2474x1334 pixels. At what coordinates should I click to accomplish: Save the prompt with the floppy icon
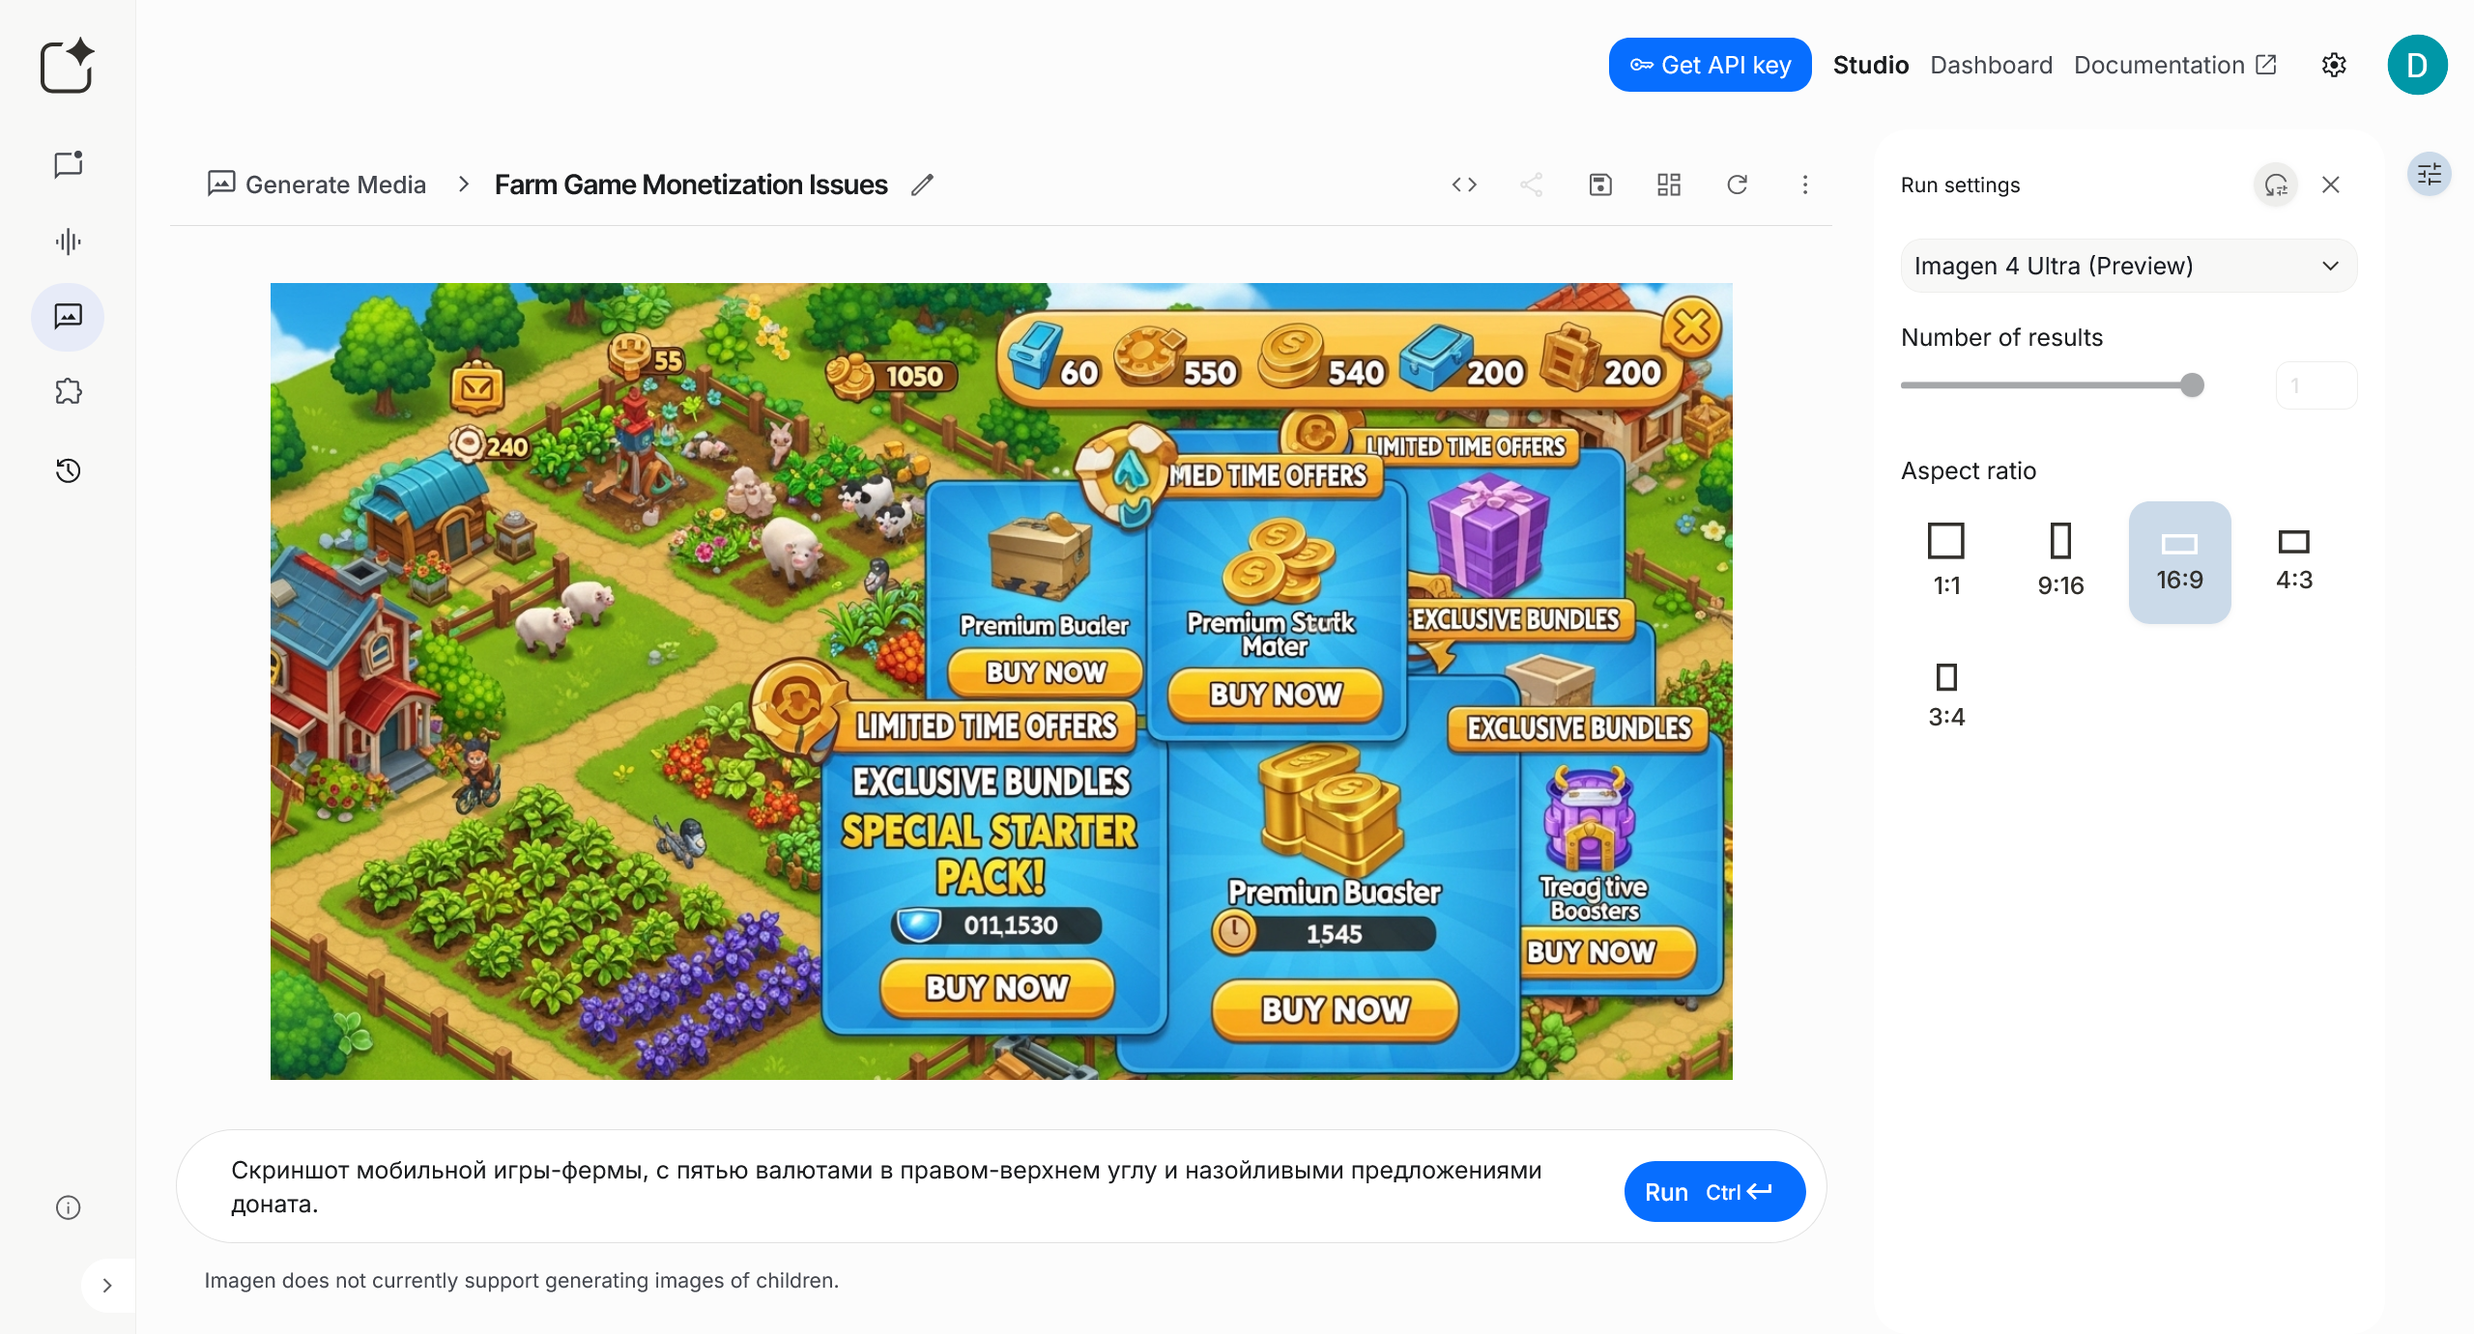[x=1600, y=184]
